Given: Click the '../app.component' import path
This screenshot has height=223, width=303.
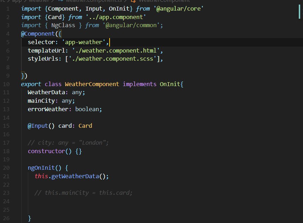Looking at the screenshot, I should (116, 17).
